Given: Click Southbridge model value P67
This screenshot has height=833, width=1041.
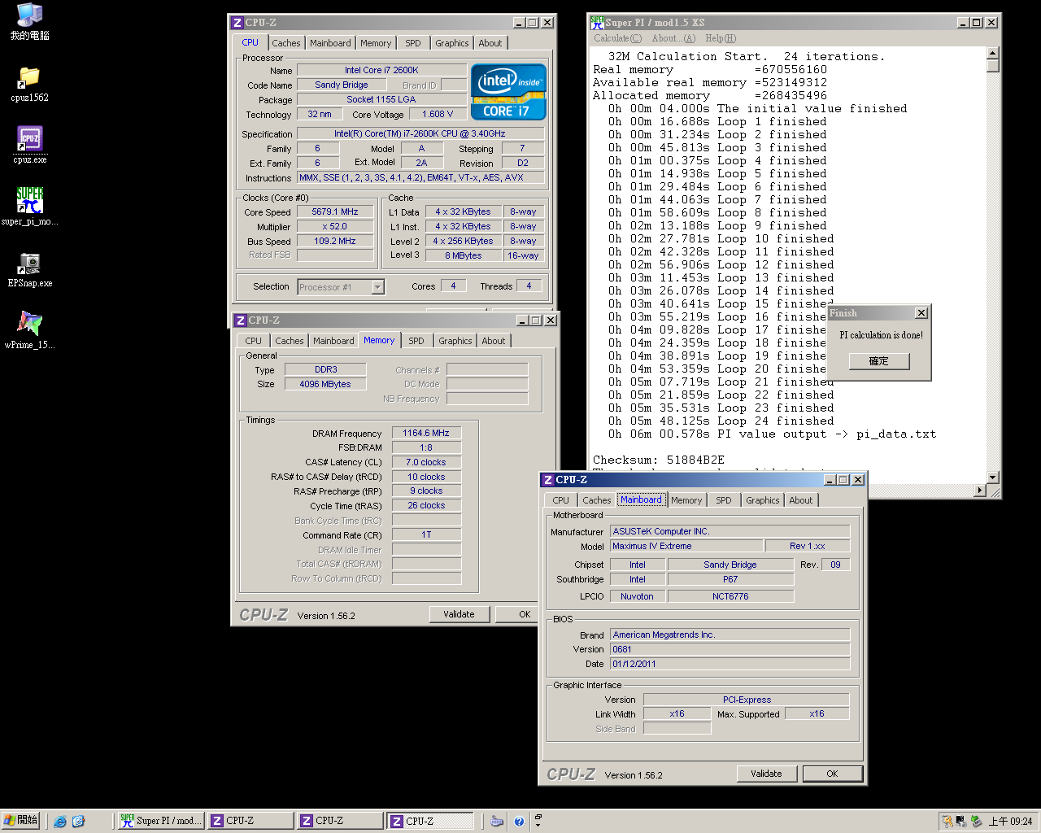Looking at the screenshot, I should click(x=730, y=579).
